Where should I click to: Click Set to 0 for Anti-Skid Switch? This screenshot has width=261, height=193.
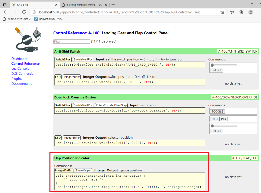pyautogui.click(x=216, y=70)
